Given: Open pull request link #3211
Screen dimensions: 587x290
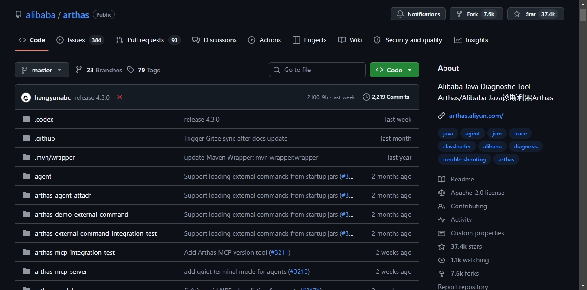Looking at the screenshot, I should (x=280, y=252).
